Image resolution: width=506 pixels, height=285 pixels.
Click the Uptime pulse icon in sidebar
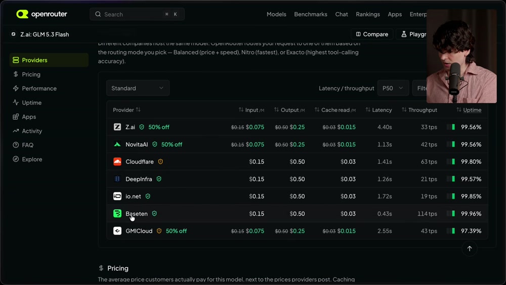click(x=16, y=103)
